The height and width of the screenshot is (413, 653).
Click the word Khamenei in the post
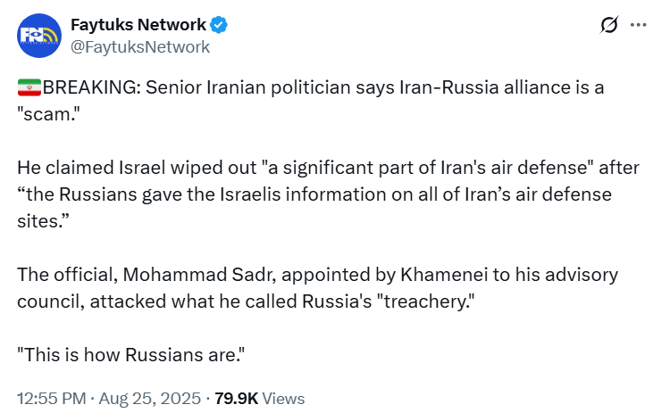point(444,275)
